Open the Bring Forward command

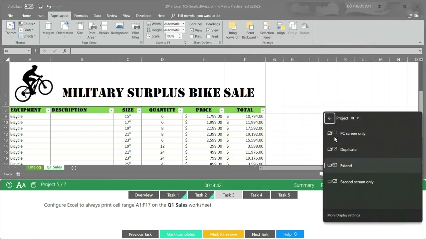[233, 30]
